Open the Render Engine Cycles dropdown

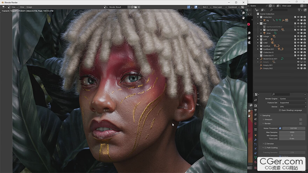tap(293, 99)
